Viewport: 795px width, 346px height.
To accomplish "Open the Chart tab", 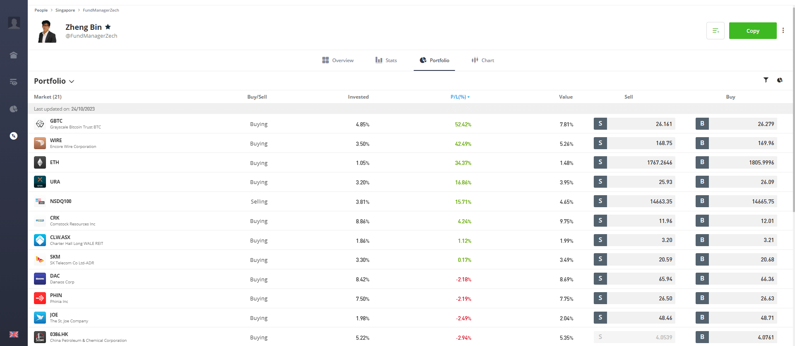I will point(483,60).
